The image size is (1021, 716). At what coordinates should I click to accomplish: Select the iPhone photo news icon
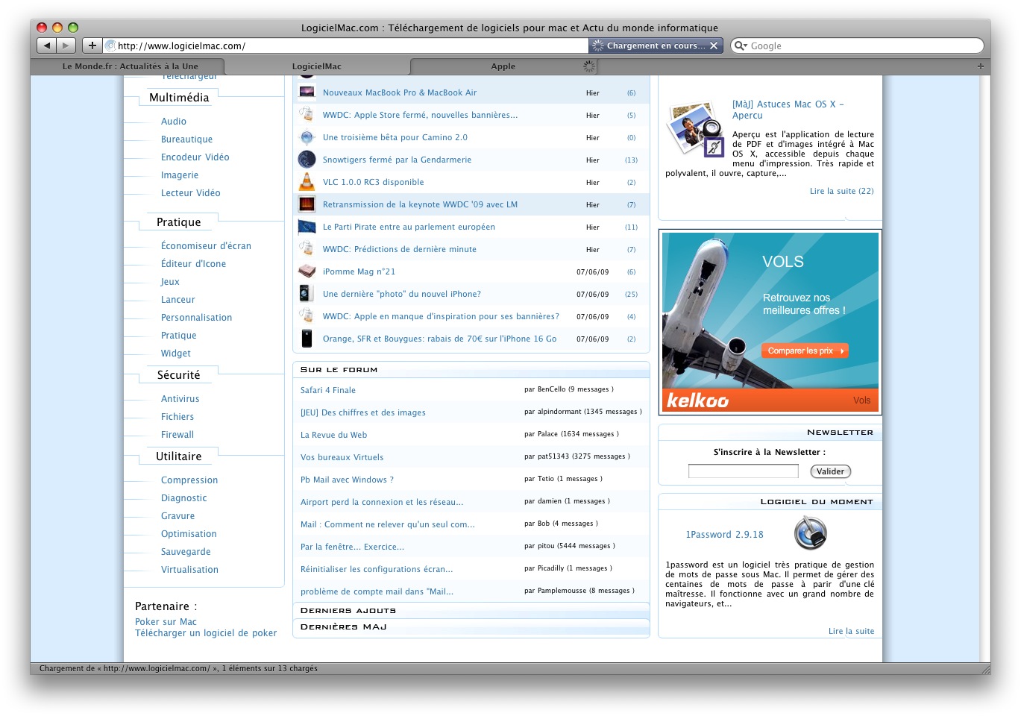[x=306, y=293]
